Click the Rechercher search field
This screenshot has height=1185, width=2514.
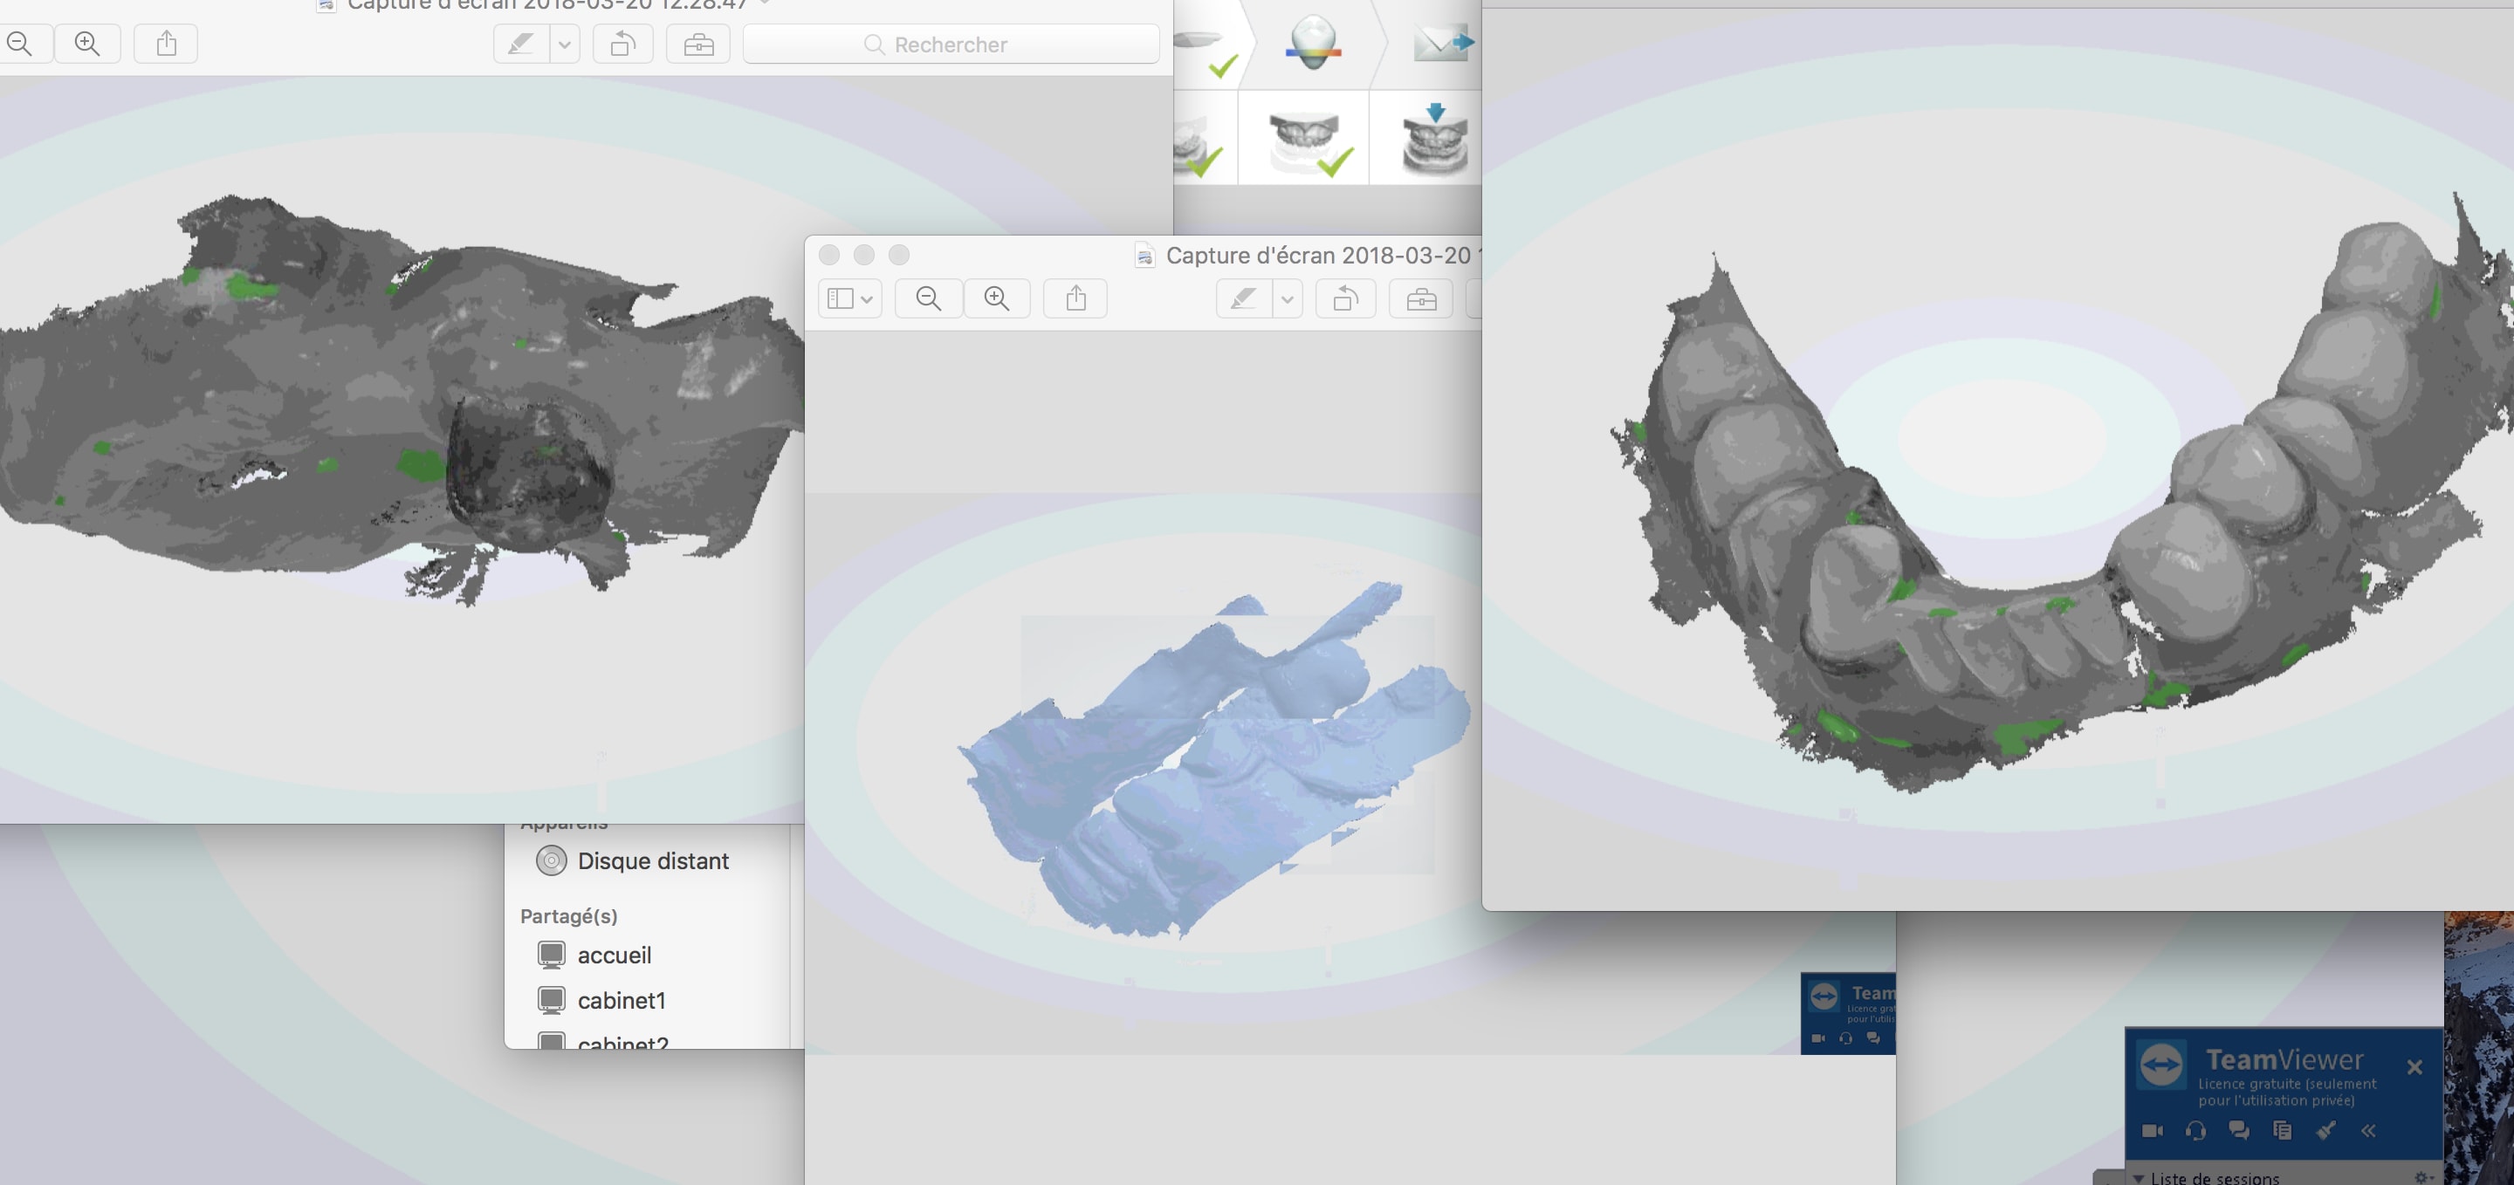pos(951,44)
